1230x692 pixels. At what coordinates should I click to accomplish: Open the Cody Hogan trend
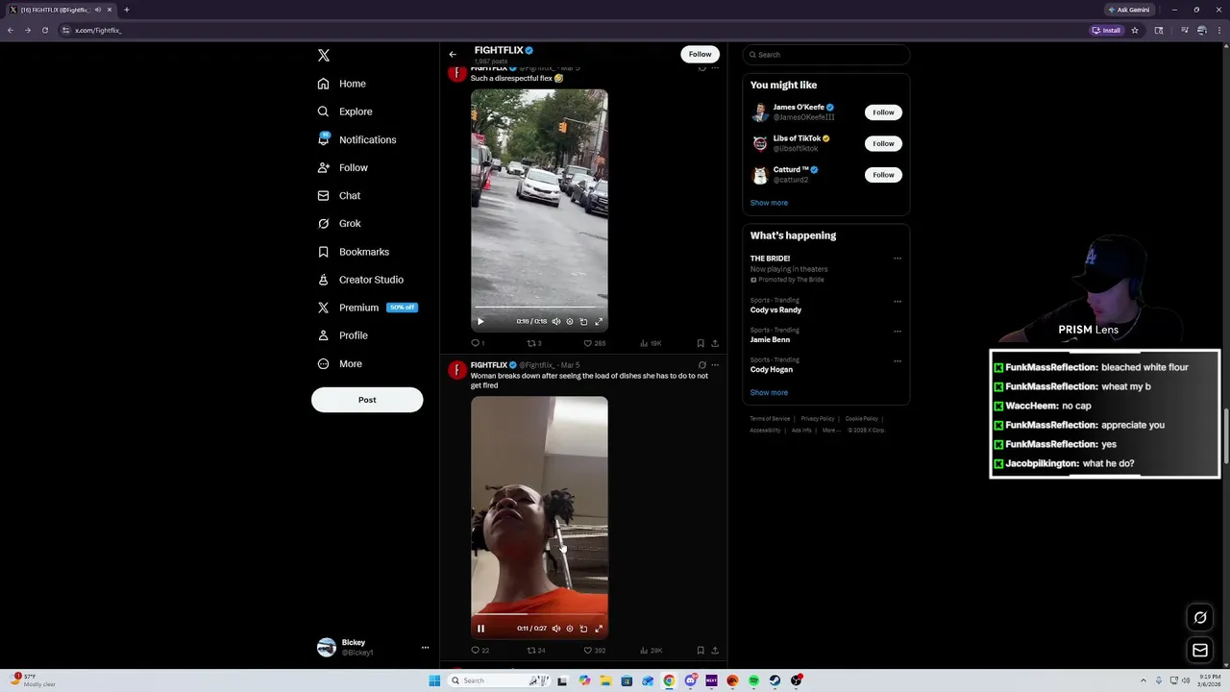point(772,369)
